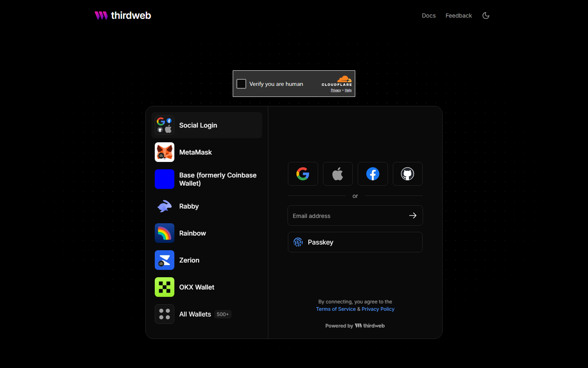
Task: Toggle dark mode moon icon
Action: 486,16
